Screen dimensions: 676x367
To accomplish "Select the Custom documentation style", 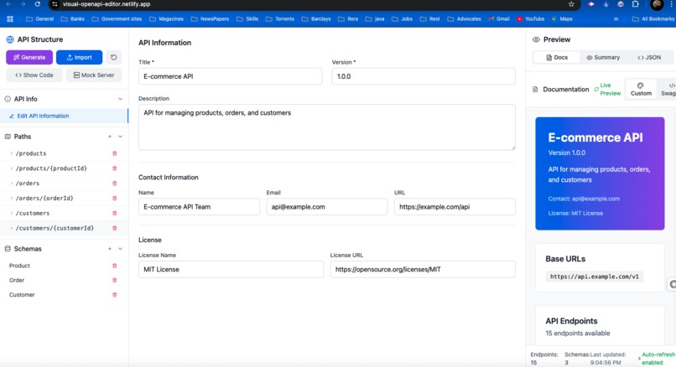I will pyautogui.click(x=641, y=89).
